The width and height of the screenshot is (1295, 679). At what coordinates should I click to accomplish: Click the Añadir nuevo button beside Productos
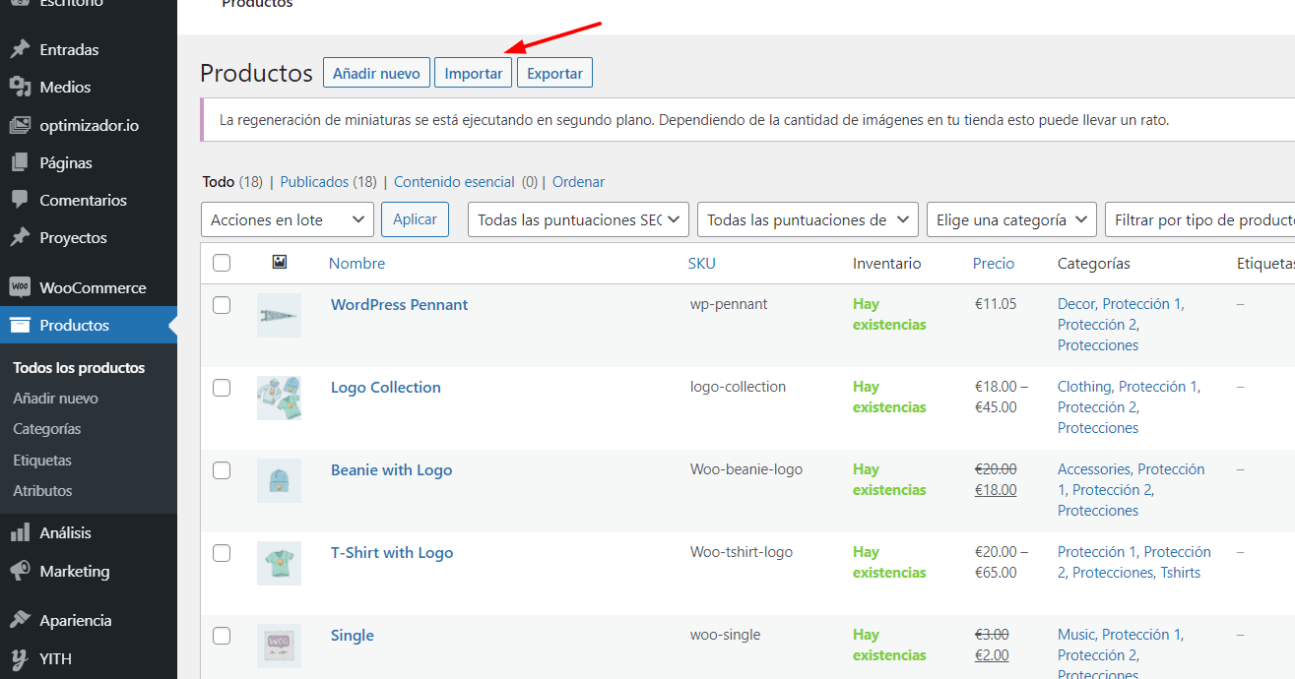point(376,73)
